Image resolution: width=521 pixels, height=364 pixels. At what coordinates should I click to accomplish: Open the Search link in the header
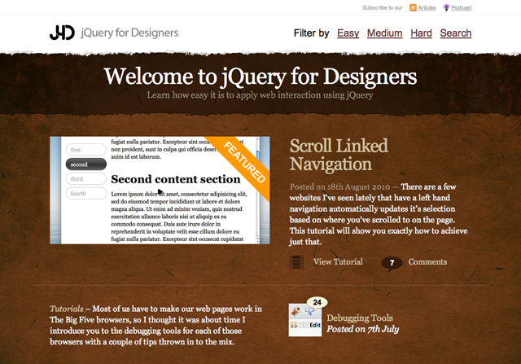pos(456,33)
